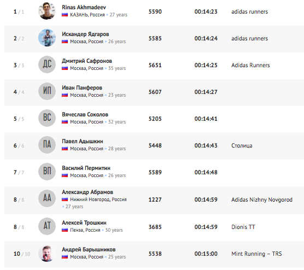Click the Russian flag beside КАЗАНЬ
Viewport: 304px width, 270px height.
tap(65, 15)
